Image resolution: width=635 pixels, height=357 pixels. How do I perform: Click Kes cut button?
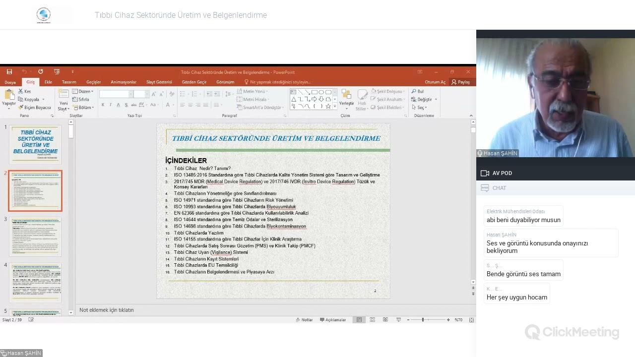[x=25, y=91]
